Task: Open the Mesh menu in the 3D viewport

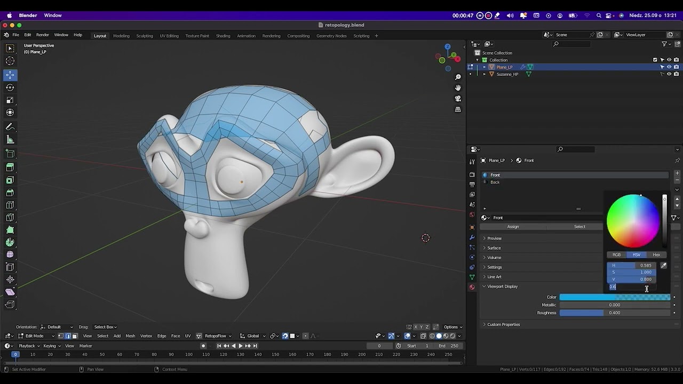Action: (130, 336)
